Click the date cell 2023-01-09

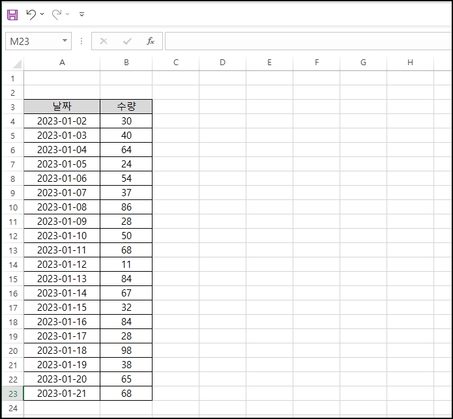pyautogui.click(x=62, y=222)
